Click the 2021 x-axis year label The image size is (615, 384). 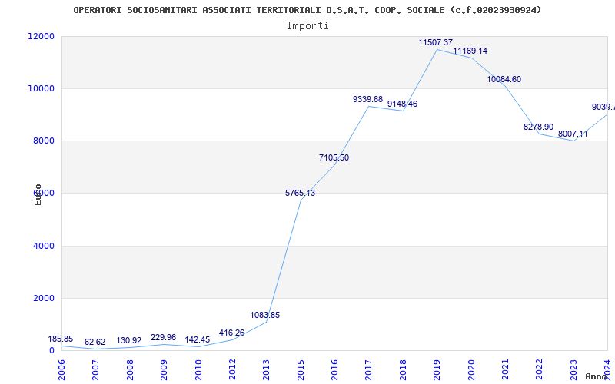[x=506, y=369]
